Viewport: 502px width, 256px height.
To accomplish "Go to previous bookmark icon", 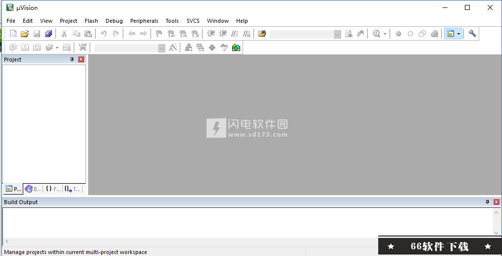I will pyautogui.click(x=171, y=33).
